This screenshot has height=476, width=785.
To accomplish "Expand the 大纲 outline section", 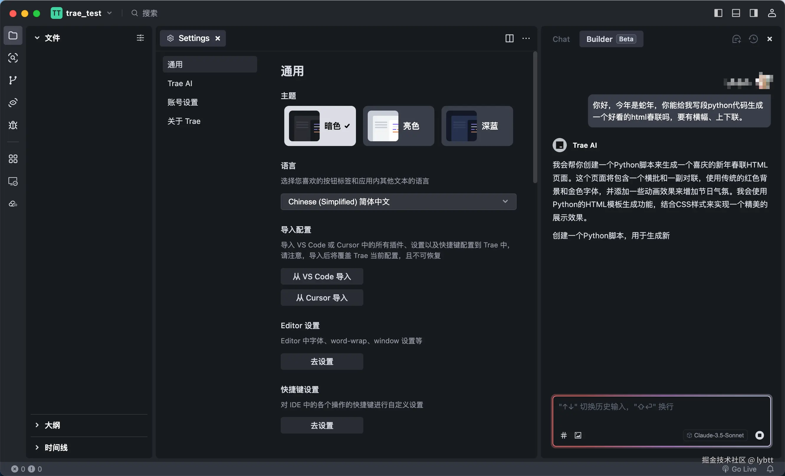I will pos(52,425).
